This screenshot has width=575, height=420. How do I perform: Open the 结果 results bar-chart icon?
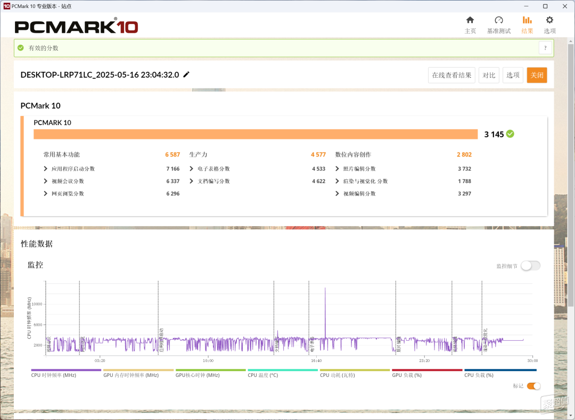click(x=527, y=20)
